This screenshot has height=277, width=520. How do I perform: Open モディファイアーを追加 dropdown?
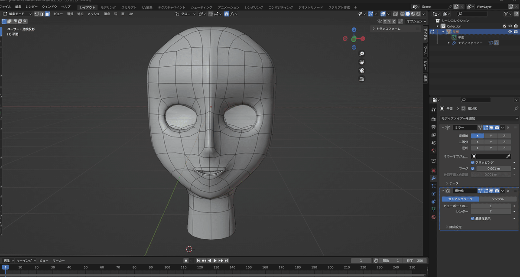pyautogui.click(x=479, y=118)
